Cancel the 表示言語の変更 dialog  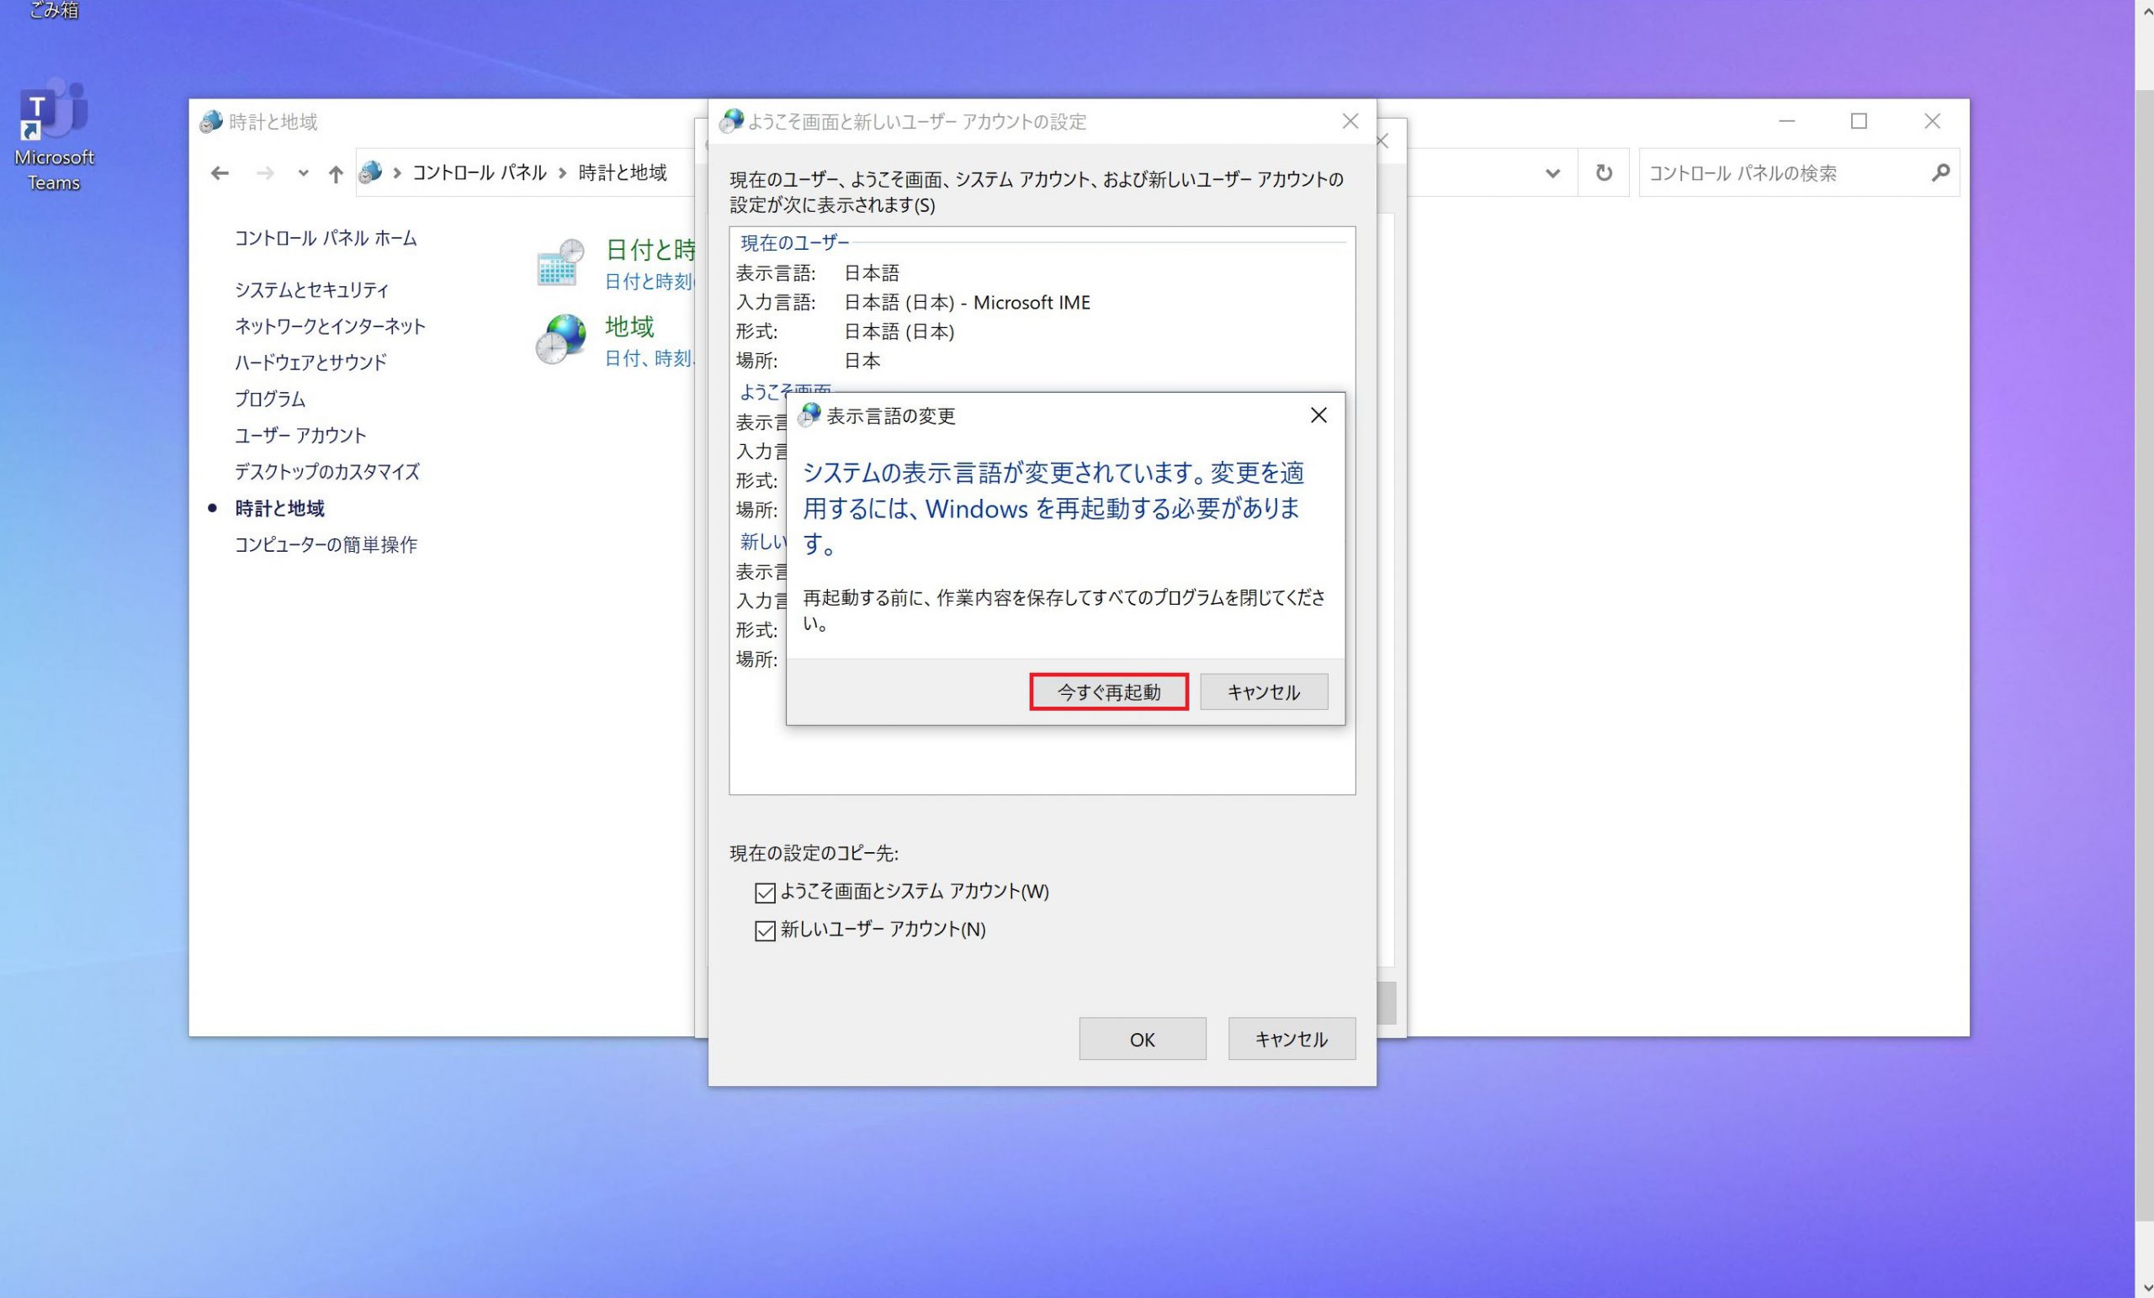coord(1262,691)
